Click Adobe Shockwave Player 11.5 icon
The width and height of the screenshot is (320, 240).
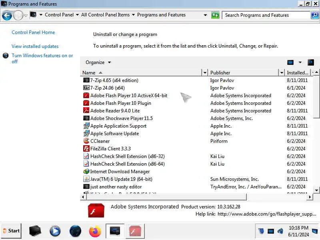pyautogui.click(x=86, y=118)
